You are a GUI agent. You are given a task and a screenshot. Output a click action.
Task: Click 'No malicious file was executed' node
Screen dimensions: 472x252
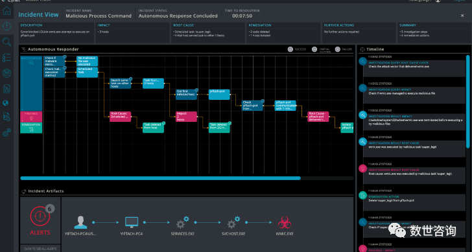[x=88, y=62]
